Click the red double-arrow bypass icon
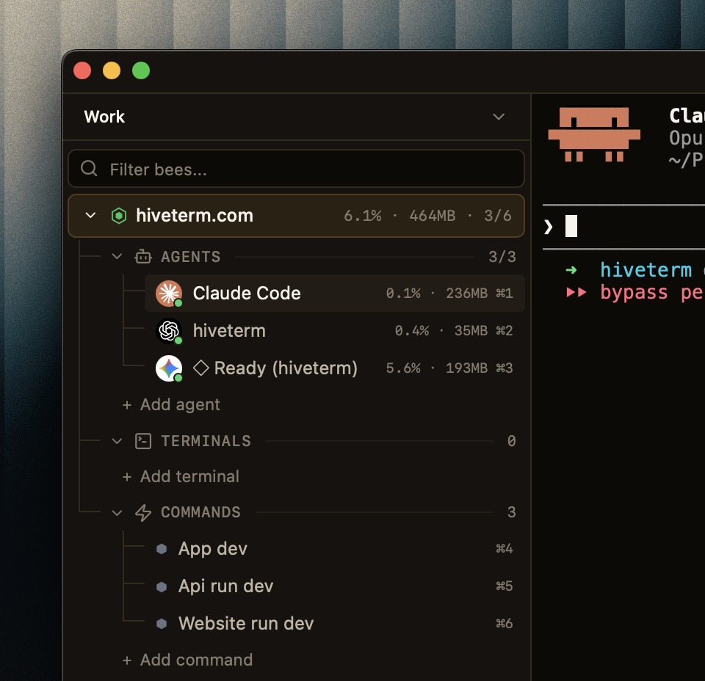Viewport: 705px width, 681px height. tap(576, 293)
